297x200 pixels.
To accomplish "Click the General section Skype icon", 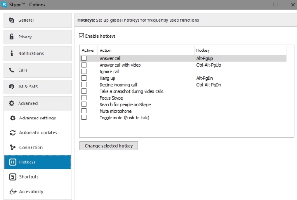I will [12, 20].
